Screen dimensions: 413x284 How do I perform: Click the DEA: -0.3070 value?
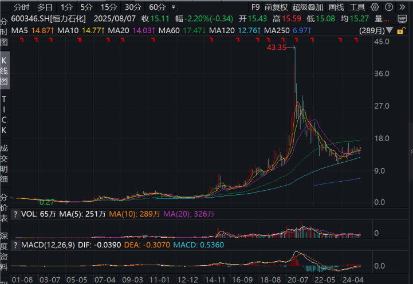147,245
